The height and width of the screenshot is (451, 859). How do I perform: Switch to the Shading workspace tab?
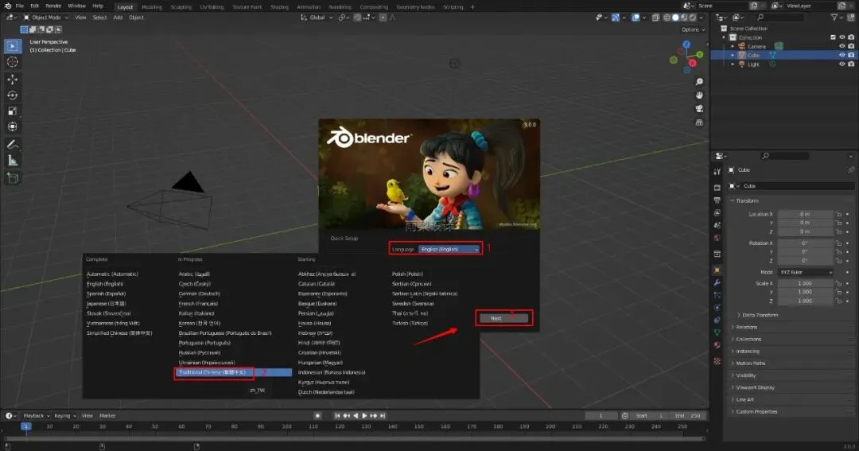(x=279, y=7)
